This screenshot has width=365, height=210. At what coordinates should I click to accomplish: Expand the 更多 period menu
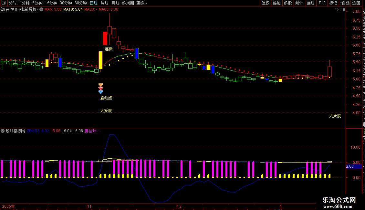(142, 3)
